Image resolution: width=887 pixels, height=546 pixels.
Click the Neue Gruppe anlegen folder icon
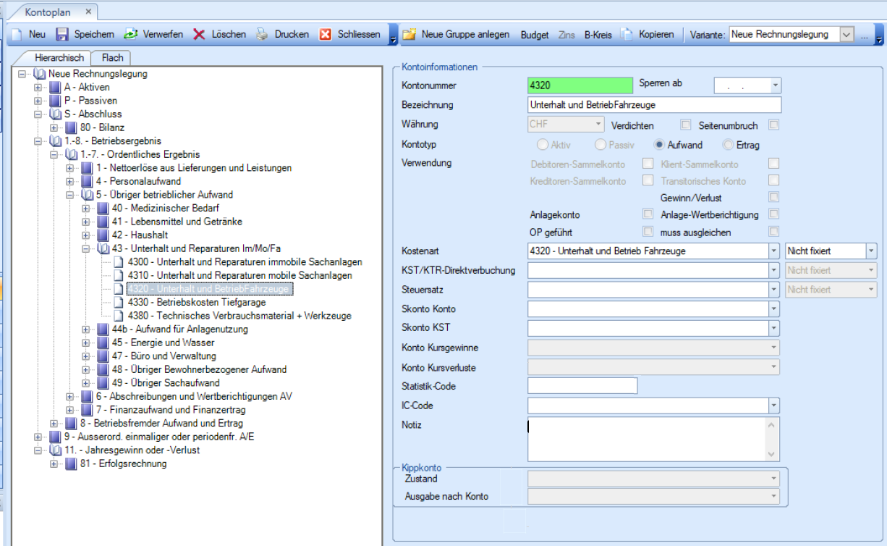[x=409, y=34]
